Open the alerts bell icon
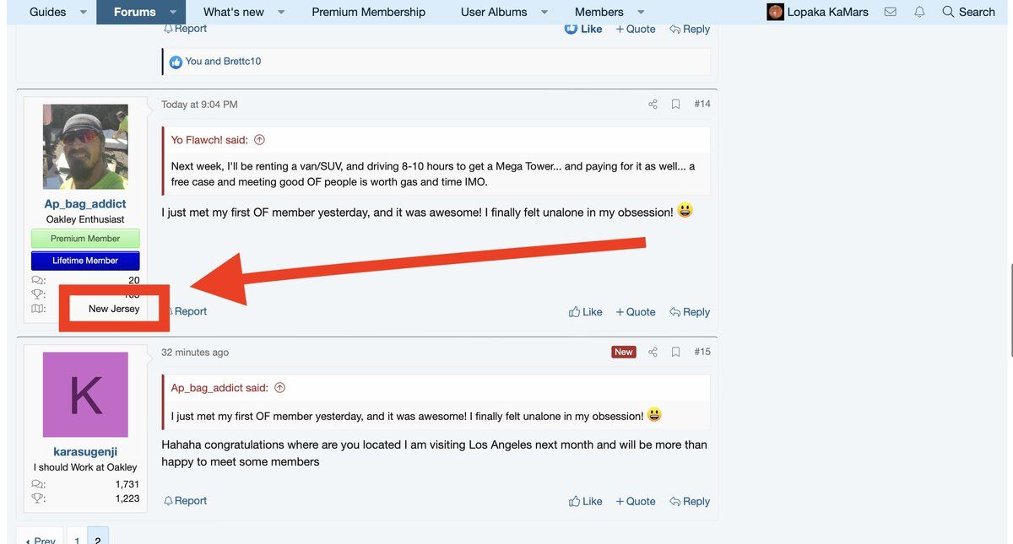 tap(919, 12)
